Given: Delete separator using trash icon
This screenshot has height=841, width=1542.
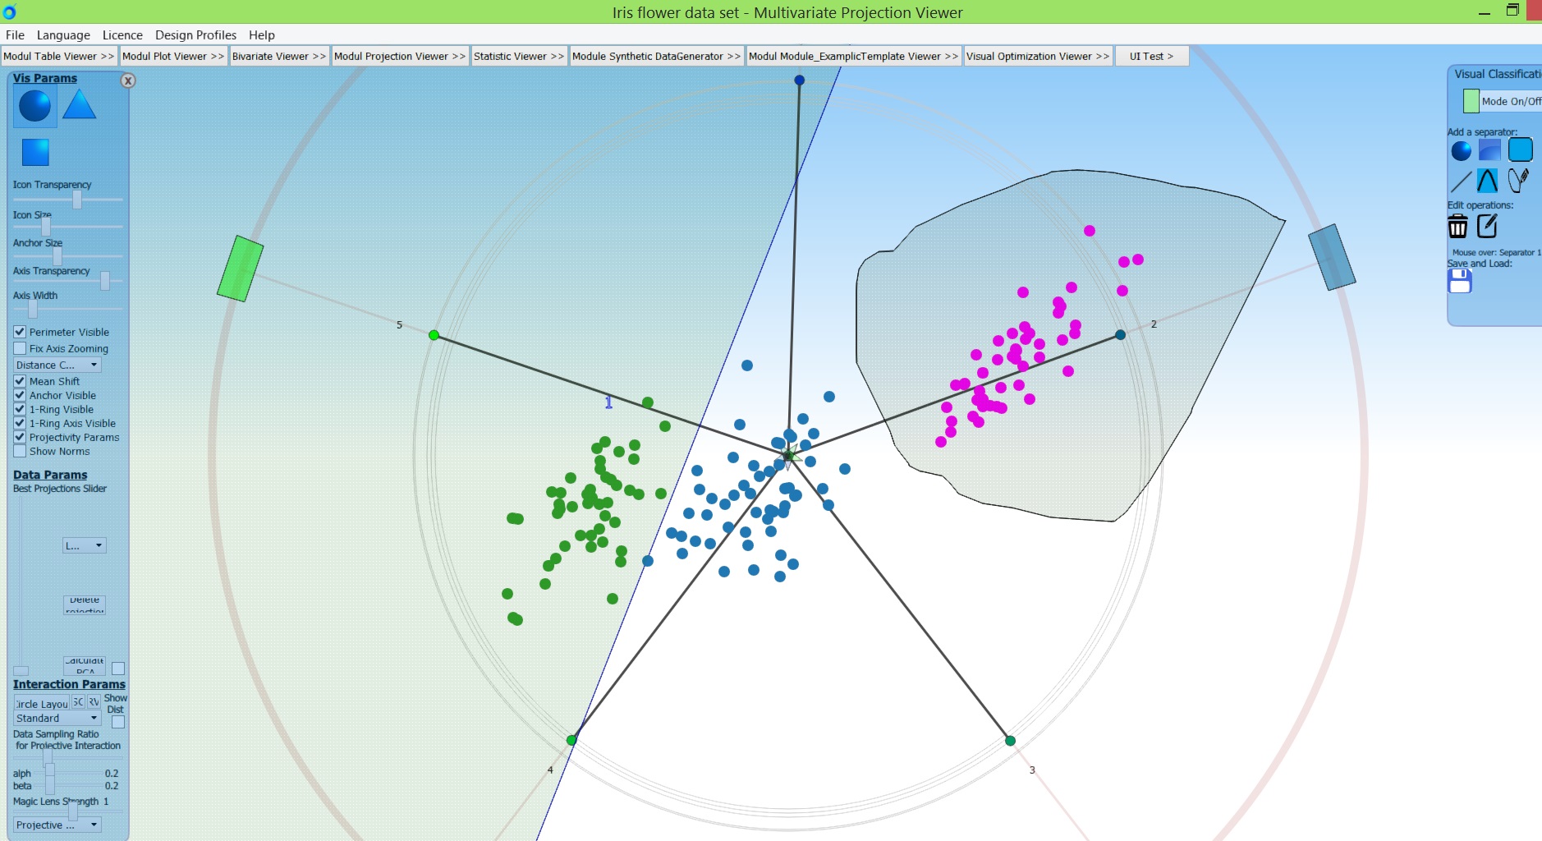Looking at the screenshot, I should click(x=1459, y=225).
